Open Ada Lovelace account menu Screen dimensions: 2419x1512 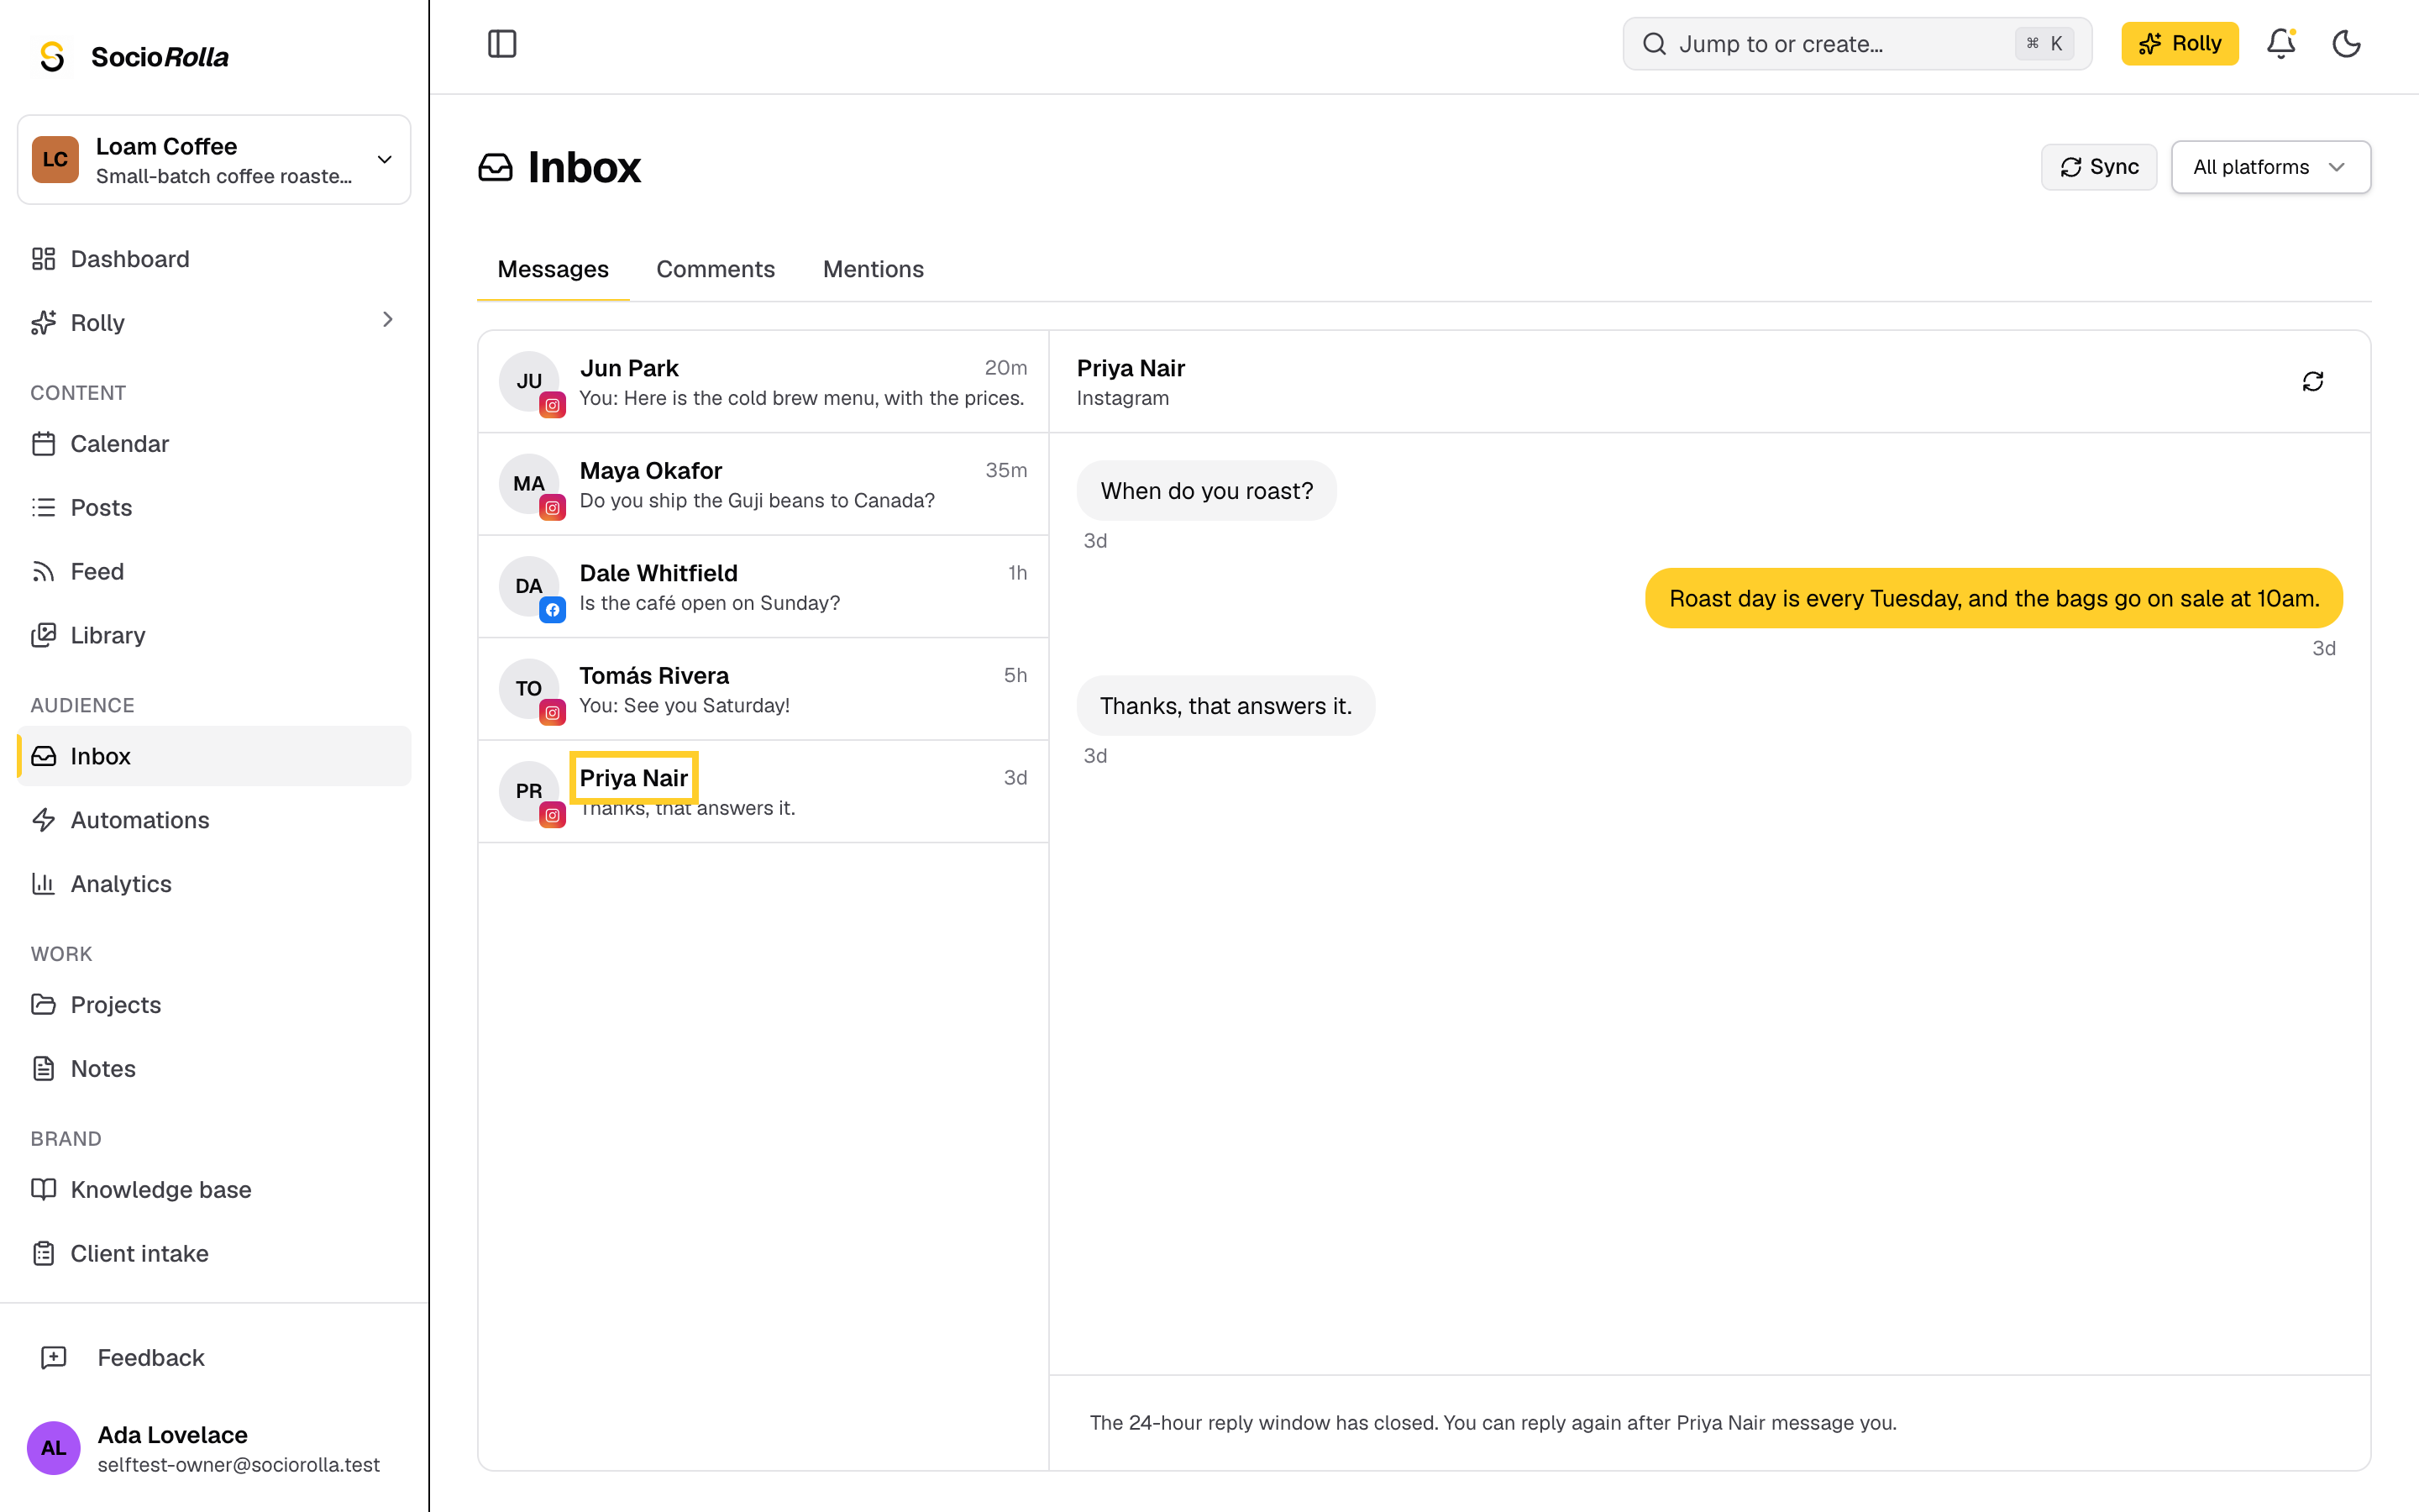point(214,1448)
